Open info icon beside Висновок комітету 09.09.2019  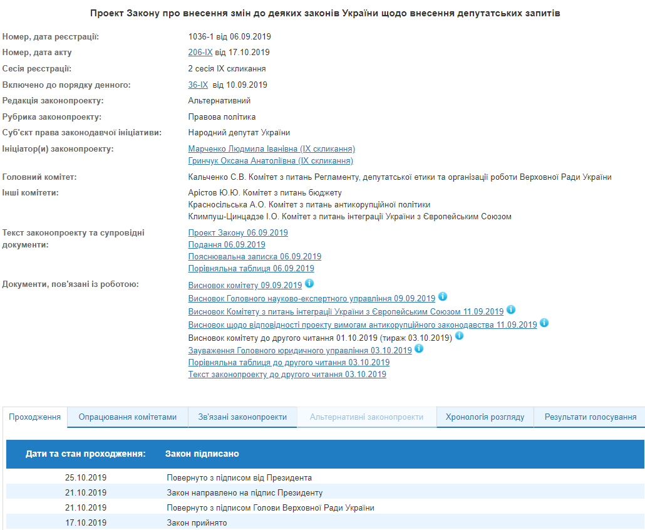pos(309,284)
